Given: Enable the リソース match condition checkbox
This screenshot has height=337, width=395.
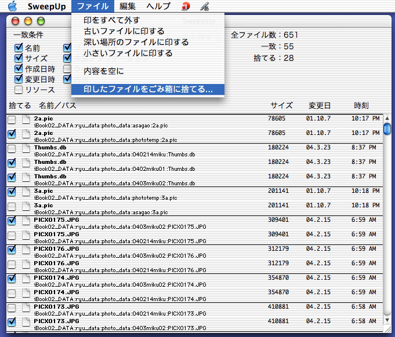Looking at the screenshot, I should click(x=19, y=90).
